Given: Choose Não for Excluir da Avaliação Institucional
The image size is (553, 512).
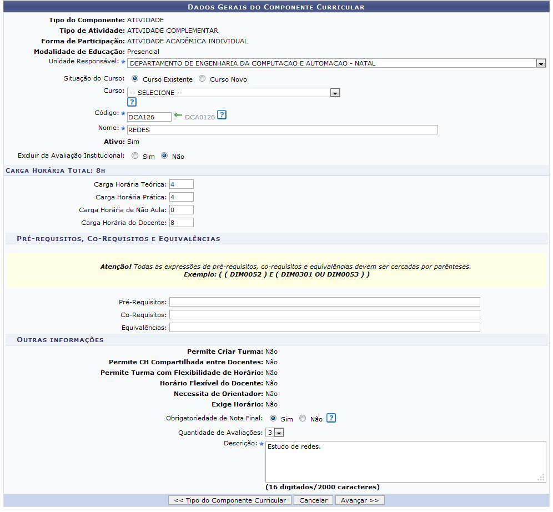Looking at the screenshot, I should (x=164, y=156).
